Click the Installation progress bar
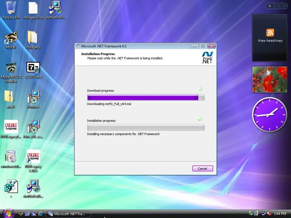Viewport: 291px width, 218px height. pos(146,127)
